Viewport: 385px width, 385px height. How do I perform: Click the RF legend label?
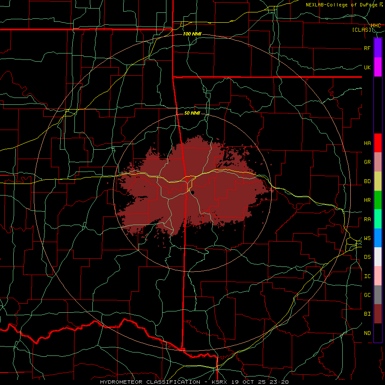coord(367,48)
